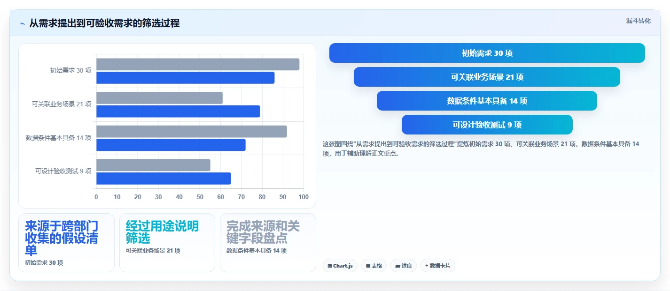Click the gray bar for 数据条件基本具备 14 项
Screen dimensions: 670x291
pyautogui.click(x=192, y=131)
